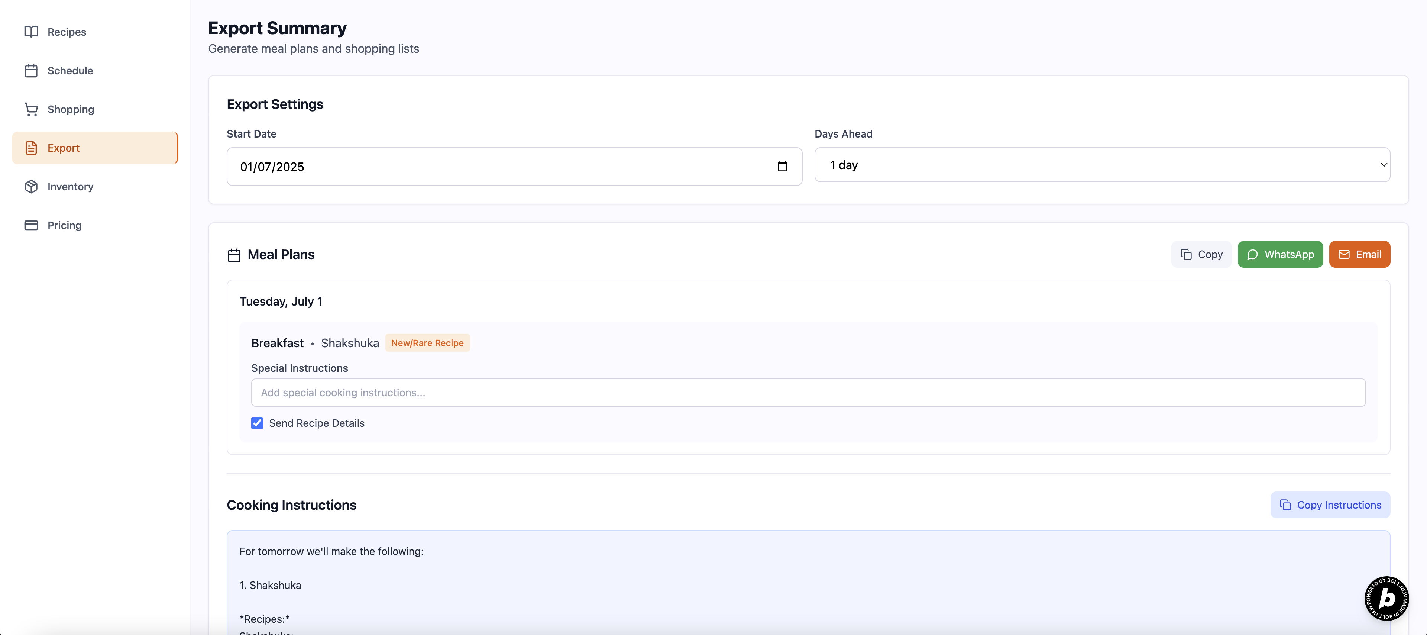Click the Bolt badge icon
The width and height of the screenshot is (1427, 635).
(1386, 599)
